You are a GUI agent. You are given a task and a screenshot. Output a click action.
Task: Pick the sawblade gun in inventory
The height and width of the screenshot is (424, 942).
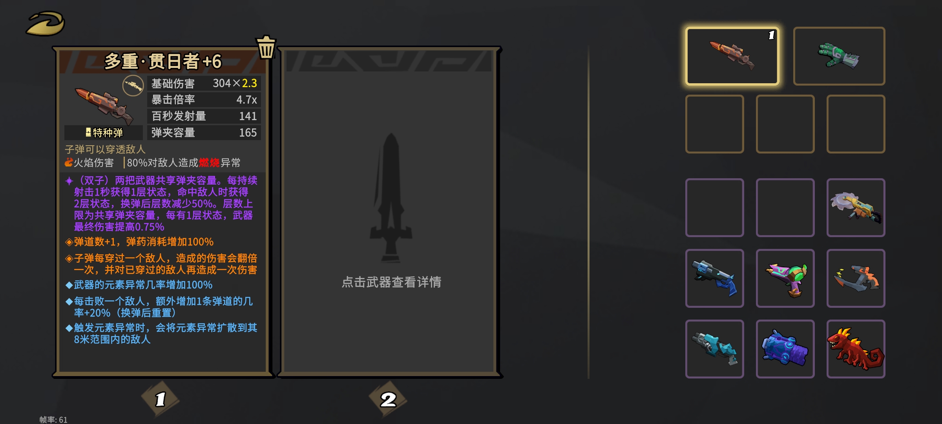856,207
